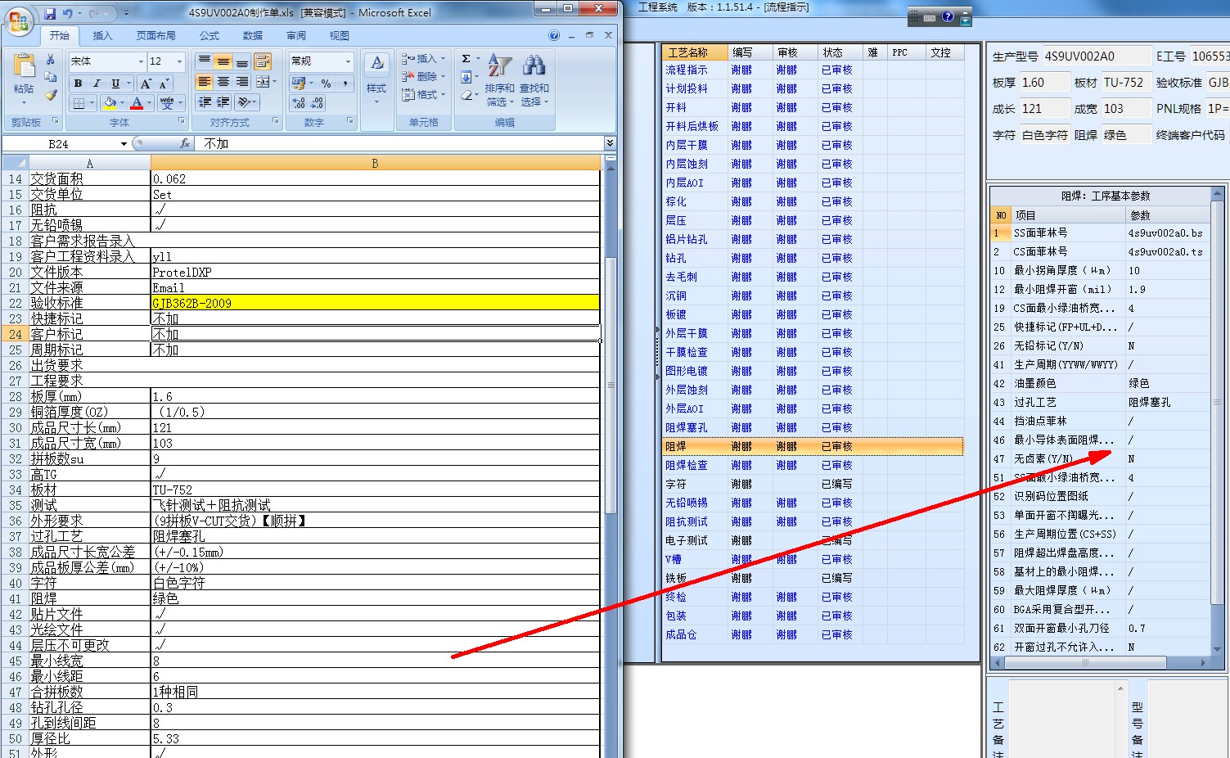This screenshot has height=758, width=1230.
Task: Toggle Underline formatting
Action: pos(115,83)
